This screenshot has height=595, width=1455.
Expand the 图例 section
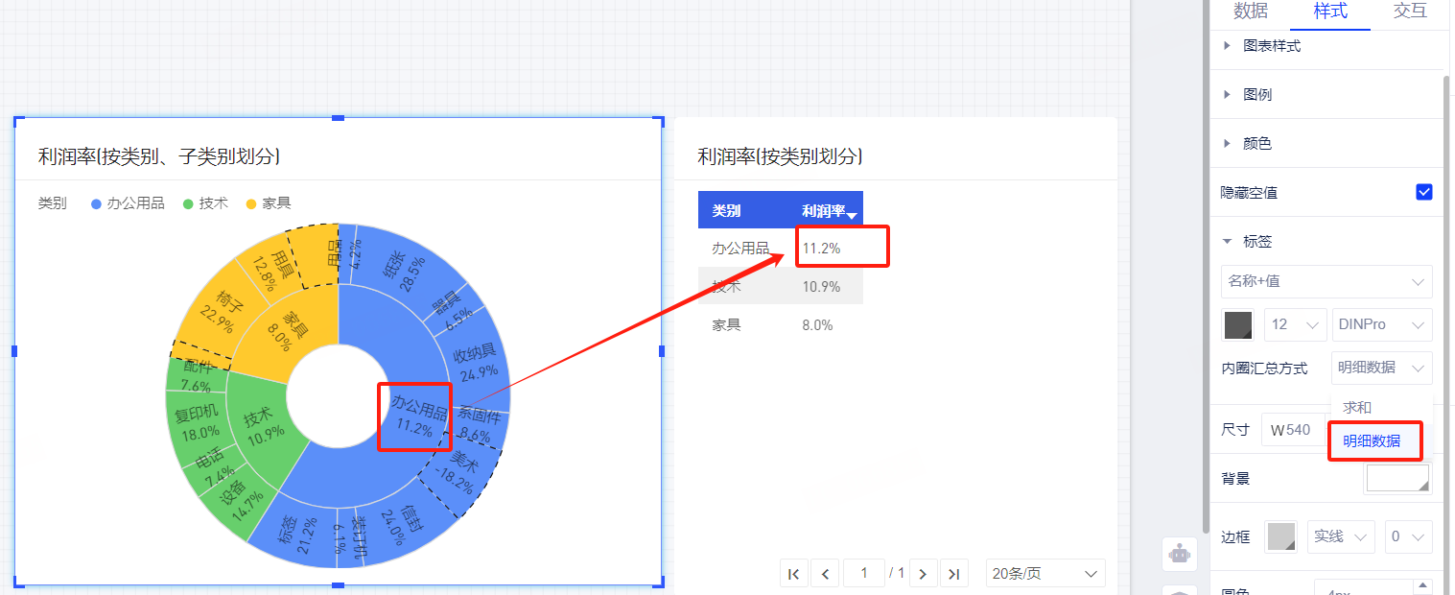tap(1257, 94)
